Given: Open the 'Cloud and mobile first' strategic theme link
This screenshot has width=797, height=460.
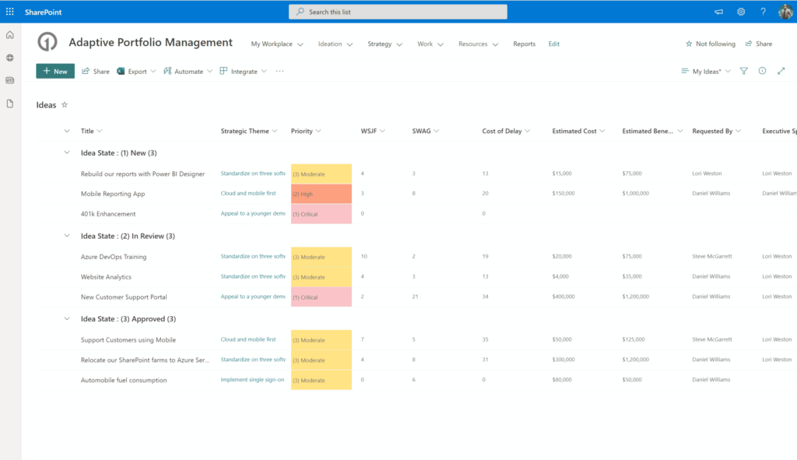Looking at the screenshot, I should 250,193.
